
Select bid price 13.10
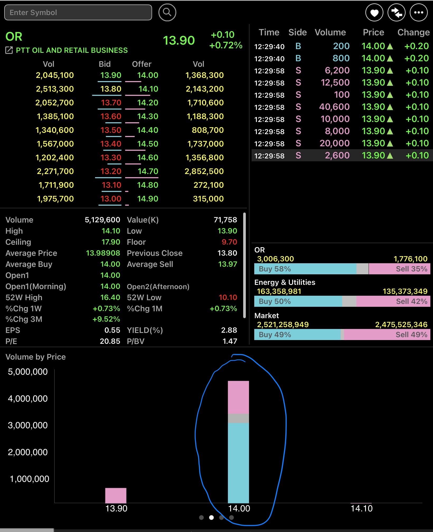(111, 185)
